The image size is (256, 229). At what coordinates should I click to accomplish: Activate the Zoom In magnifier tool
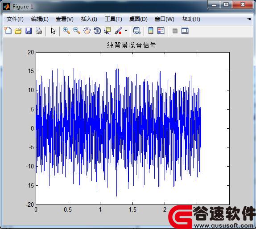[66, 31]
